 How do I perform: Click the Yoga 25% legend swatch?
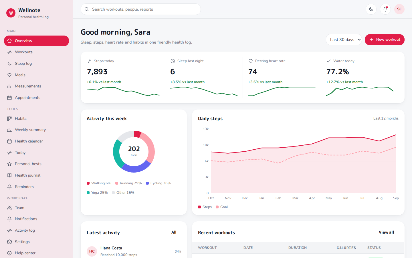(88, 193)
